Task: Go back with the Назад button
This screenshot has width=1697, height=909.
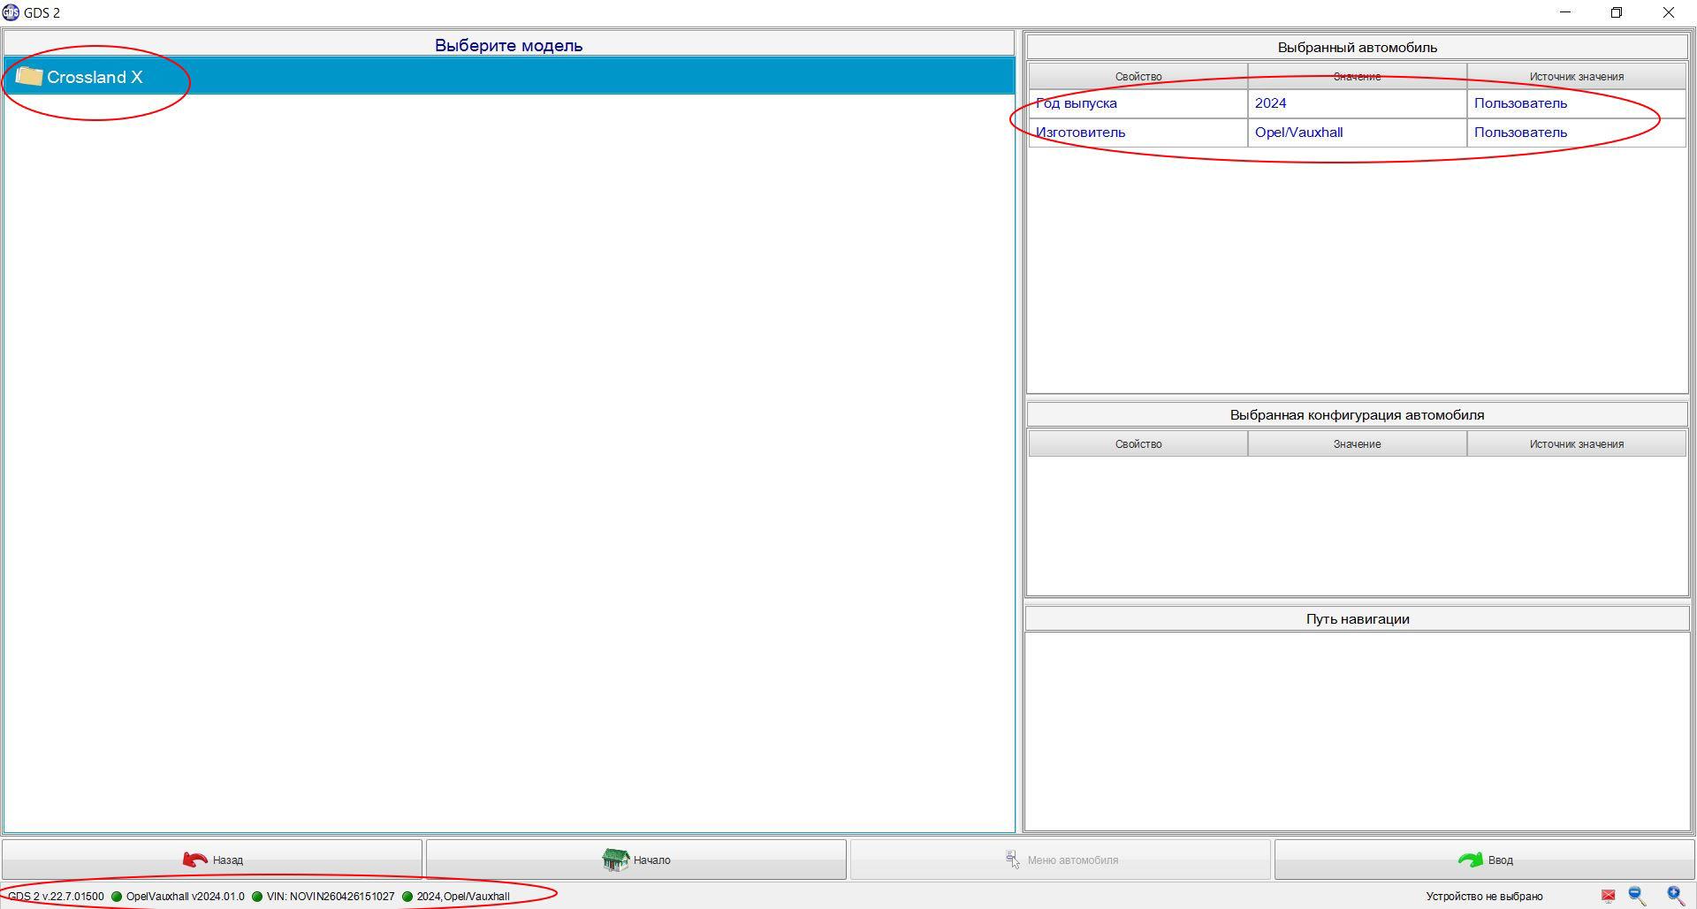Action: pyautogui.click(x=212, y=860)
